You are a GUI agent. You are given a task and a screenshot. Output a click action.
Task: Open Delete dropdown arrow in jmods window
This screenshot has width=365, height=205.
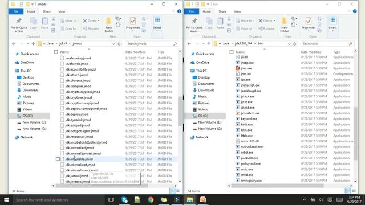click(x=99, y=20)
